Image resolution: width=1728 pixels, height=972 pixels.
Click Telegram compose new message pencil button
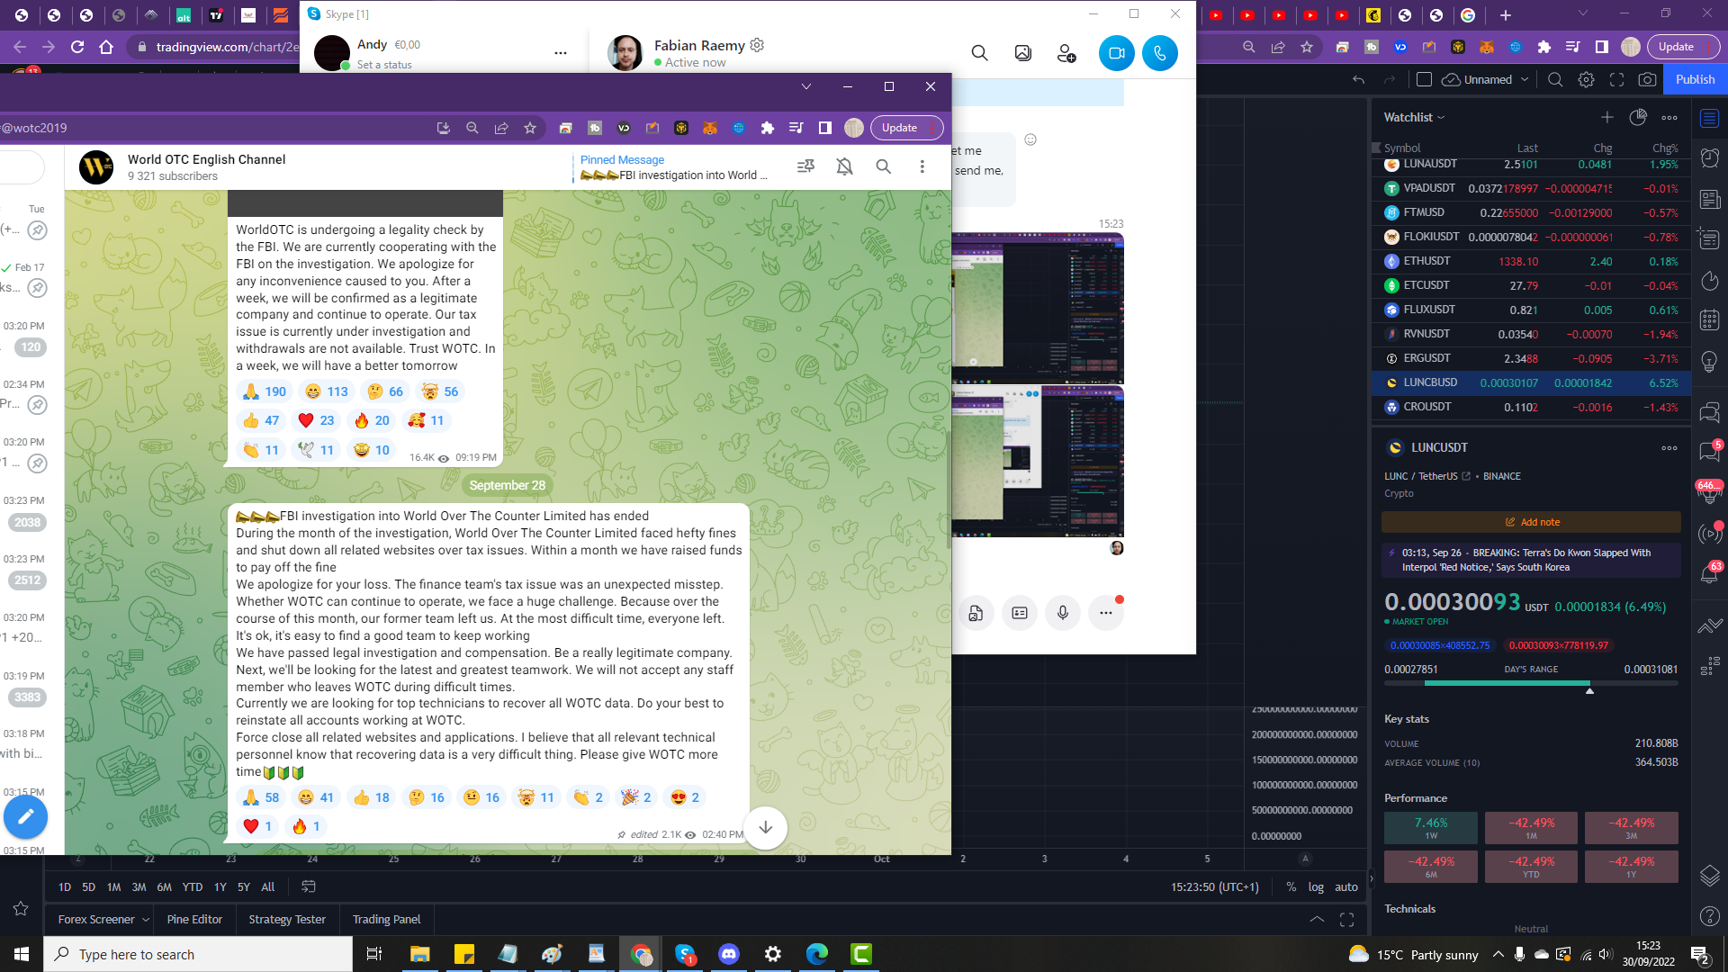pos(25,816)
